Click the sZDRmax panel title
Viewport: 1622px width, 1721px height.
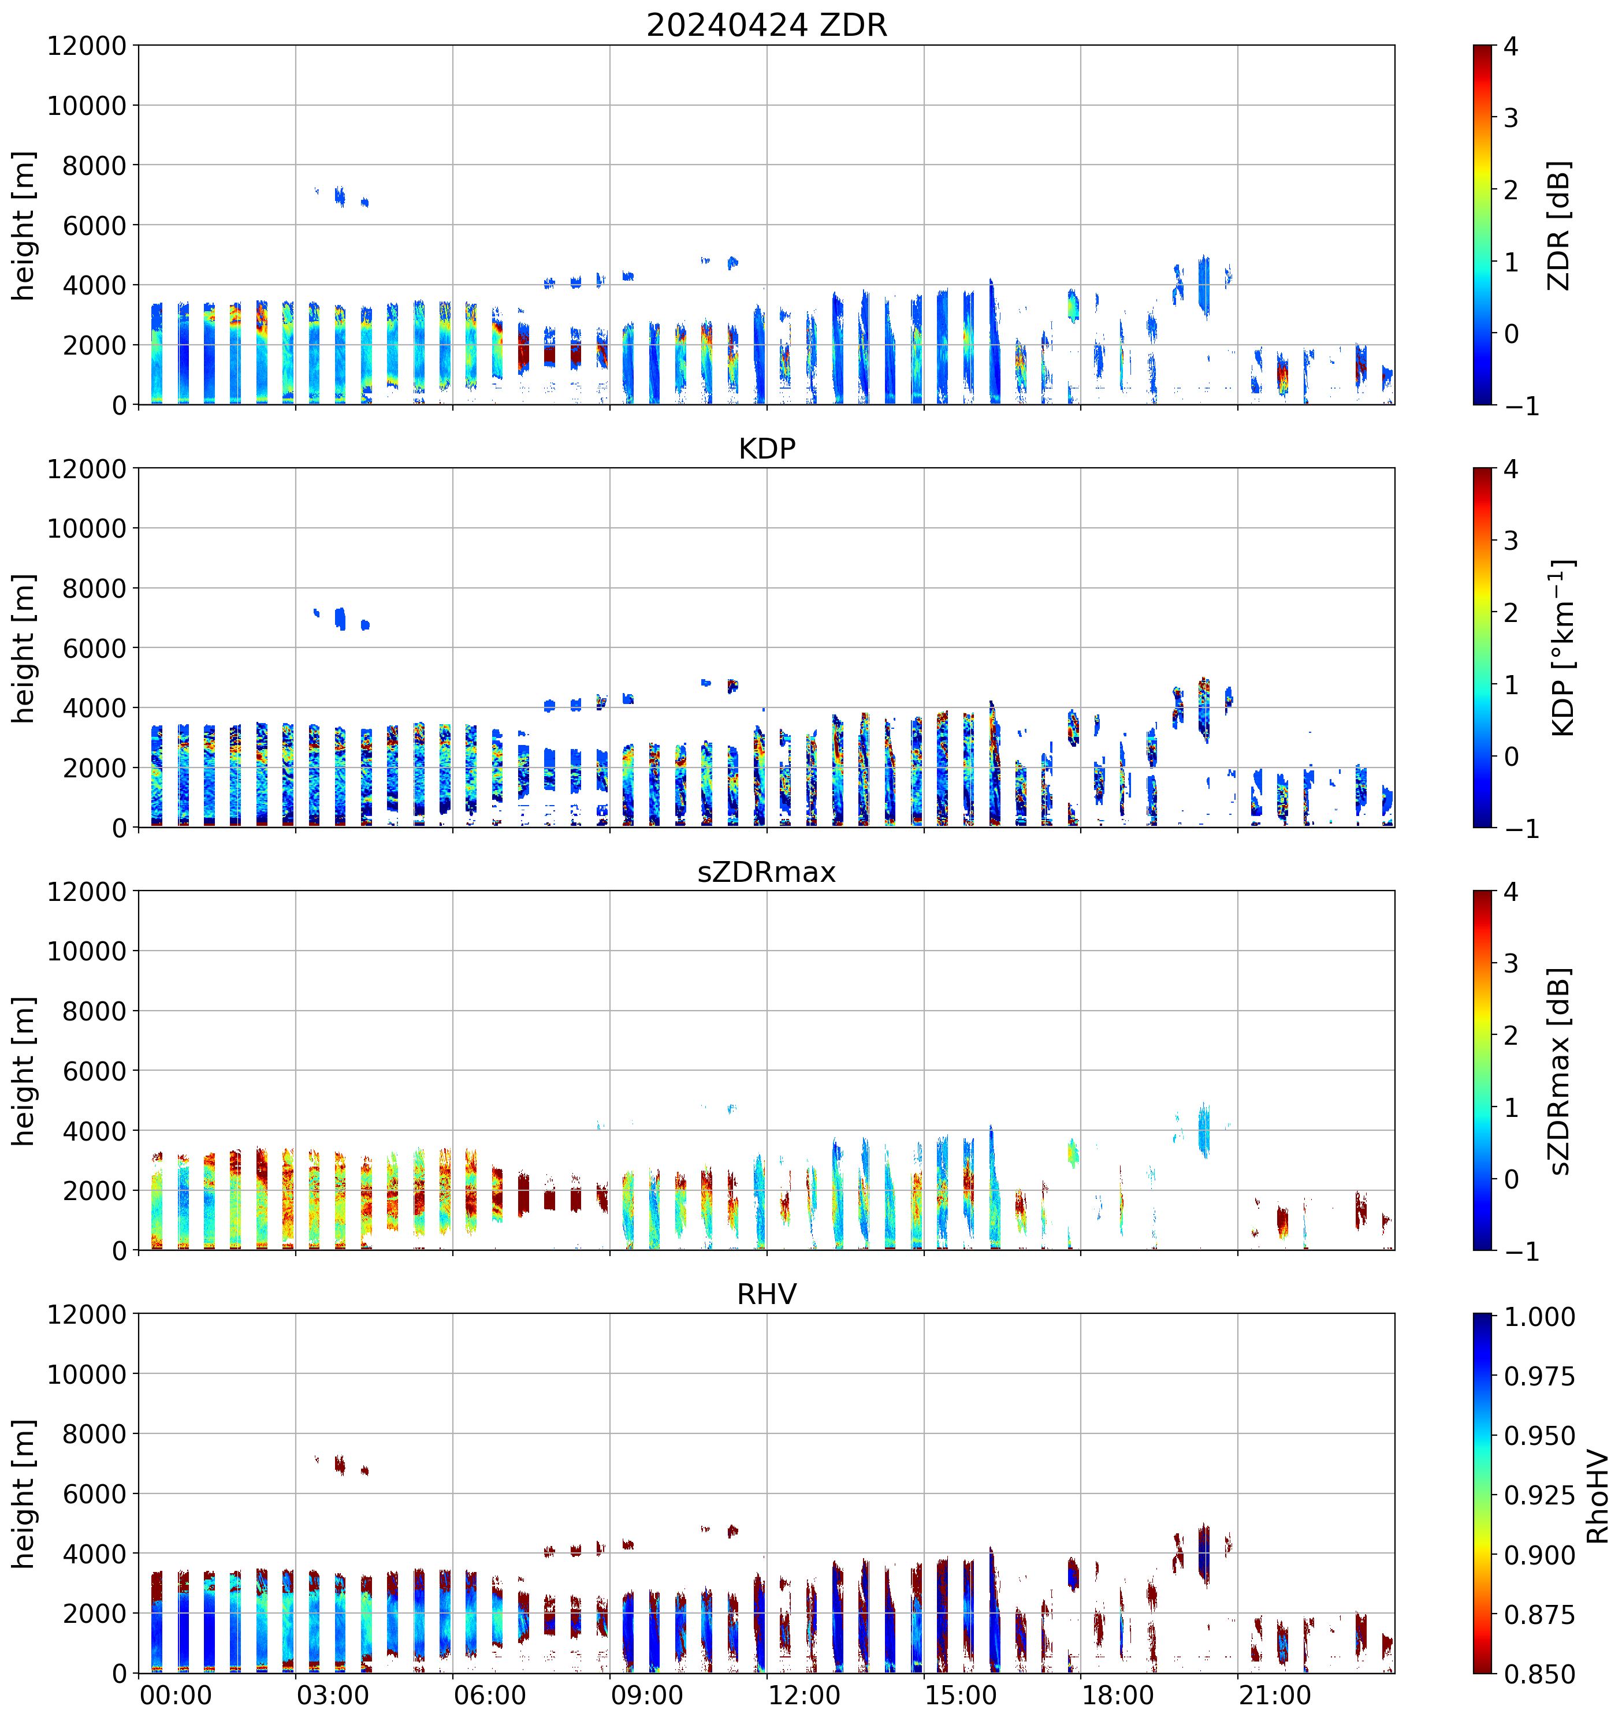pyautogui.click(x=767, y=871)
